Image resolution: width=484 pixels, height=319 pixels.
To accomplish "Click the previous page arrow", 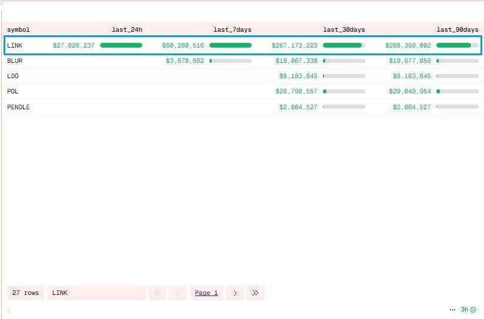I will (x=178, y=293).
